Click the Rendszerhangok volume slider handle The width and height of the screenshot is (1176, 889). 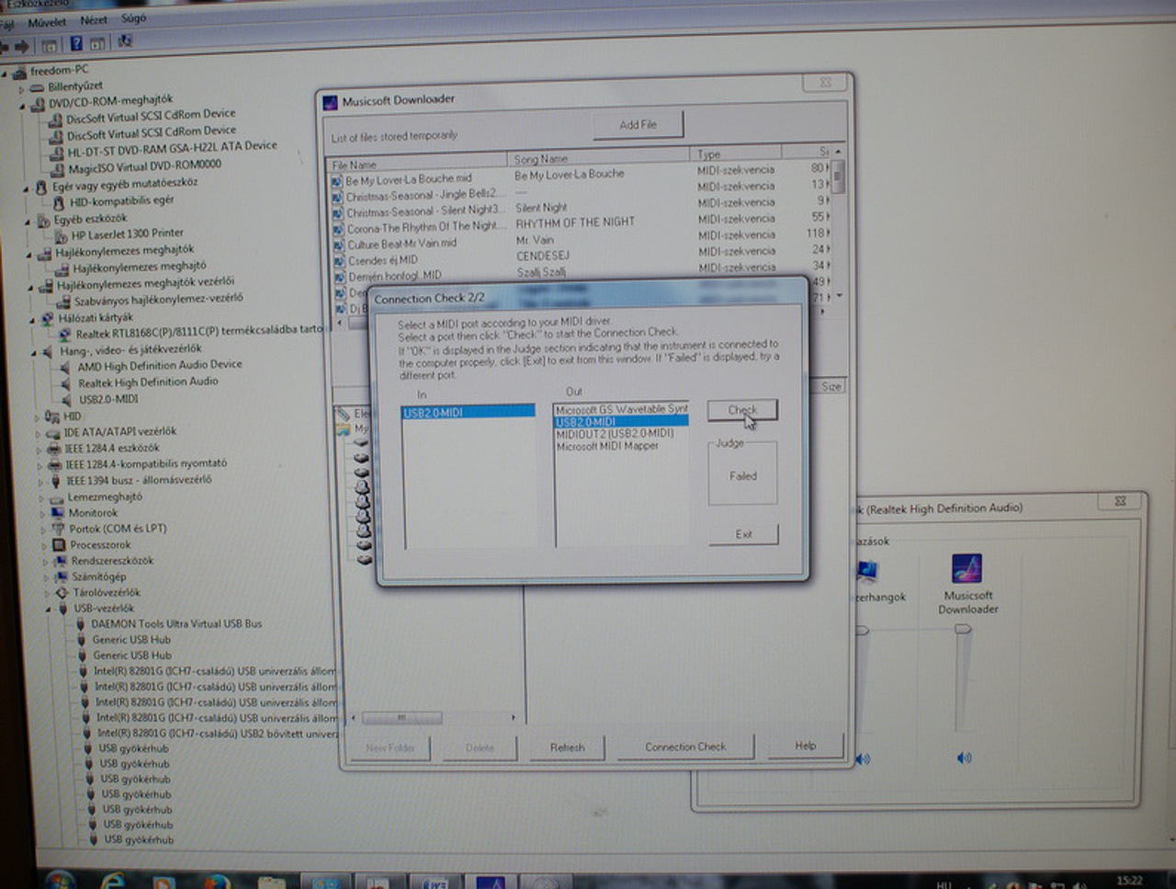863,631
